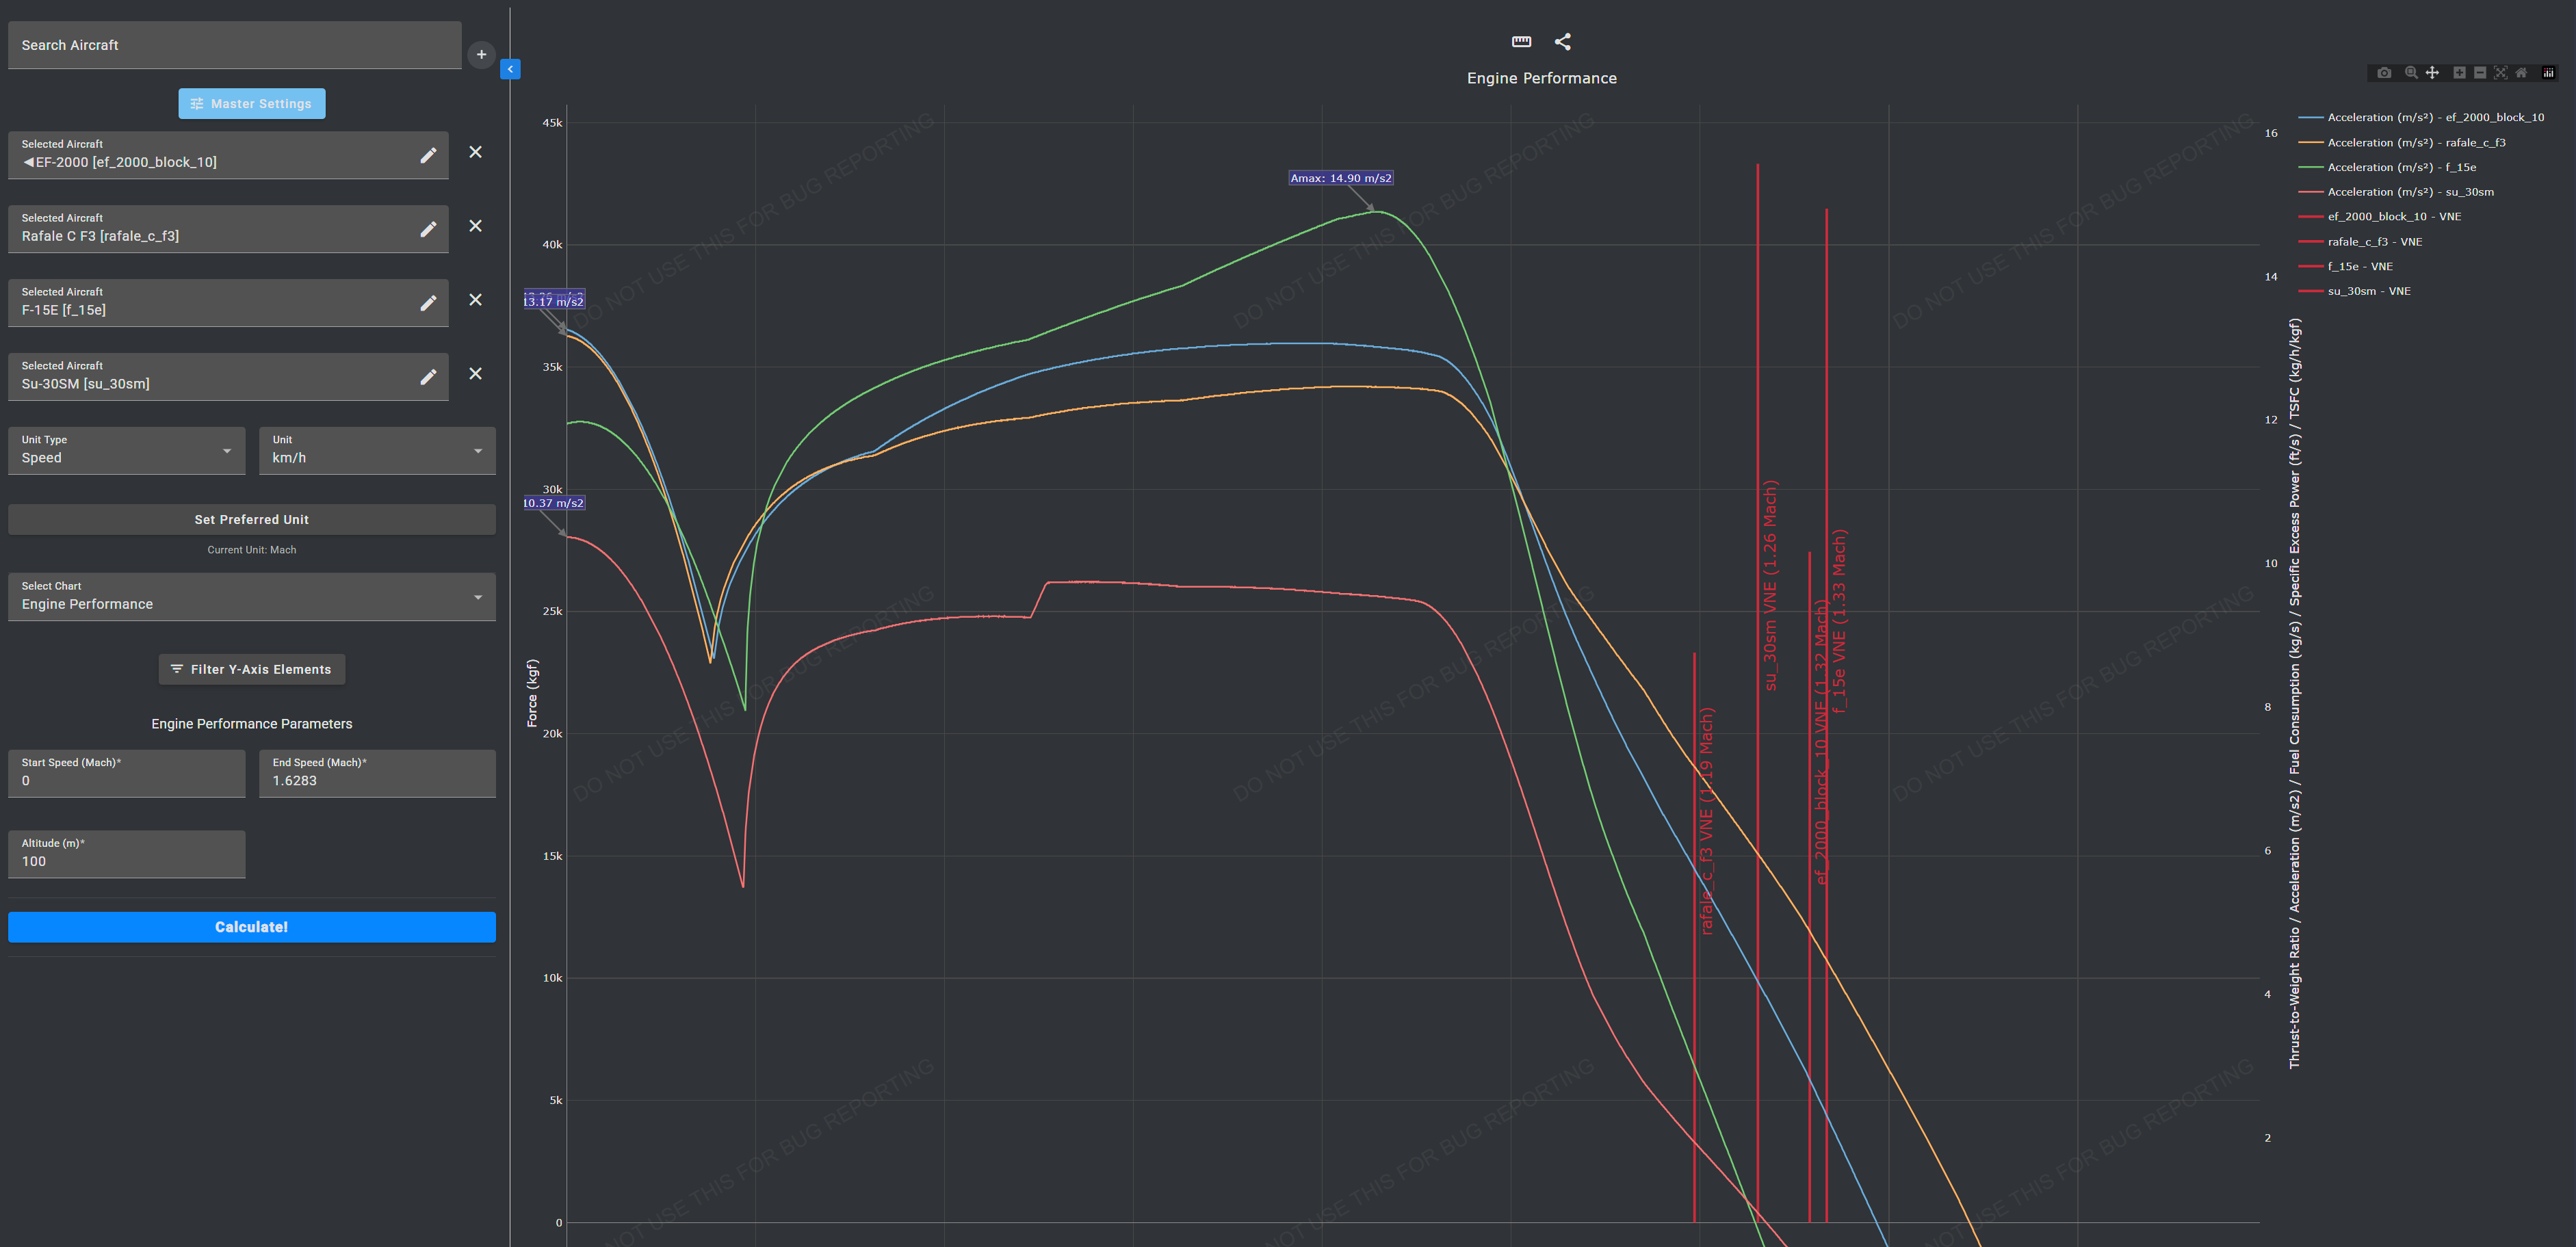Image resolution: width=2576 pixels, height=1247 pixels.
Task: Collapse the sidebar with the blue arrow
Action: (510, 69)
